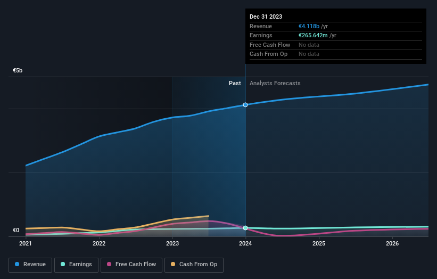Click the 2023 x-axis label
The width and height of the screenshot is (437, 279).
(x=172, y=243)
